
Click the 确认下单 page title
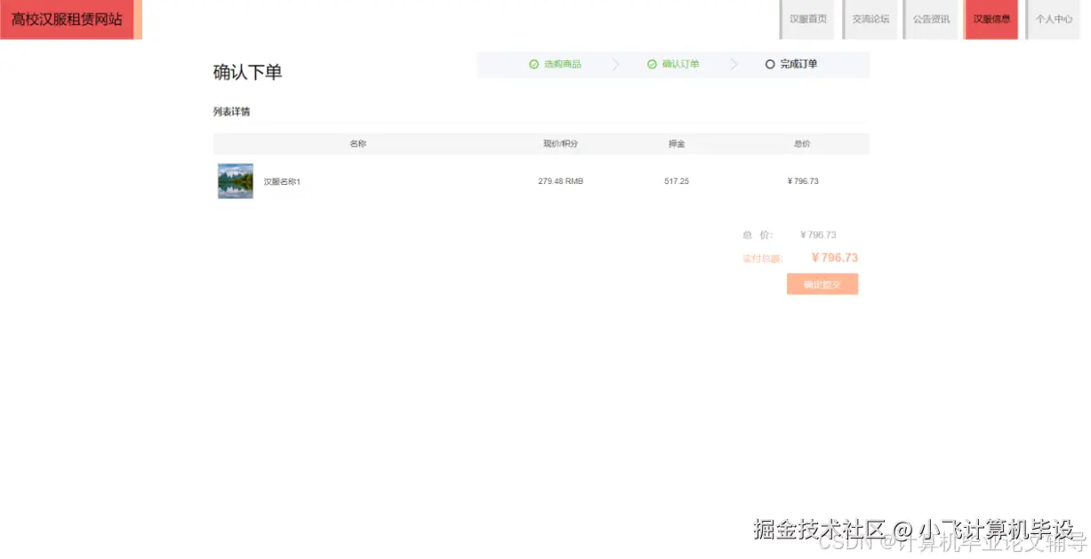tap(248, 73)
